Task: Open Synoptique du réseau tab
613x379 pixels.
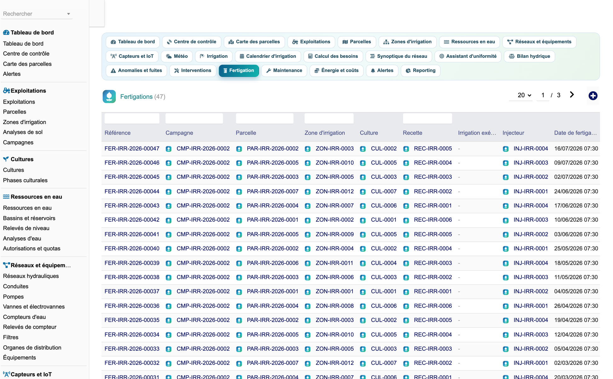Action: [x=398, y=56]
